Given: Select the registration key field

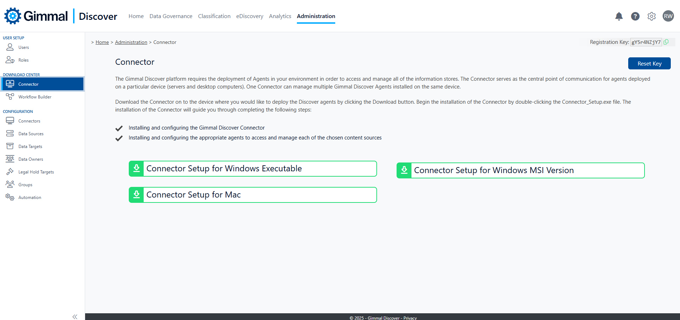Looking at the screenshot, I should (x=646, y=42).
